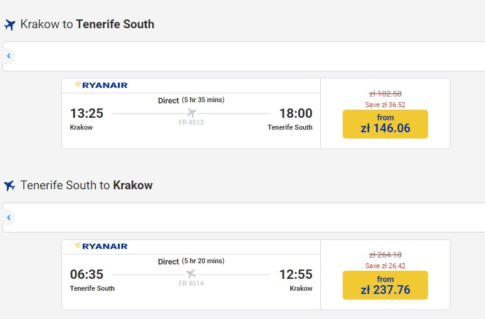Go to previous dates in return carousel
Screen dimensions: 485x319
tap(9, 217)
